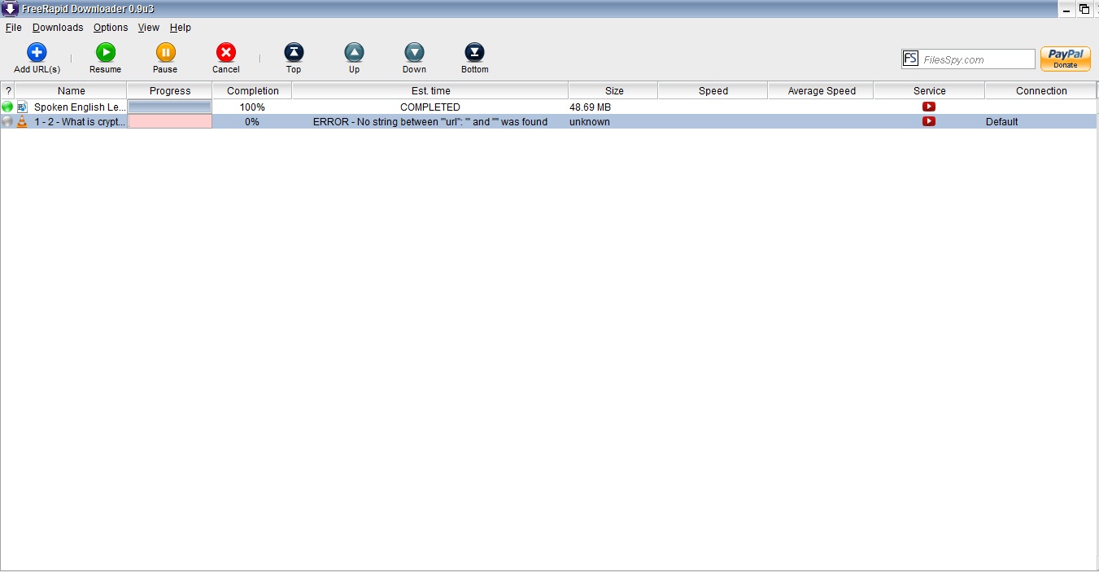Click the Down arrow toolbar icon
Screen dimensions: 1099x572
coord(414,53)
